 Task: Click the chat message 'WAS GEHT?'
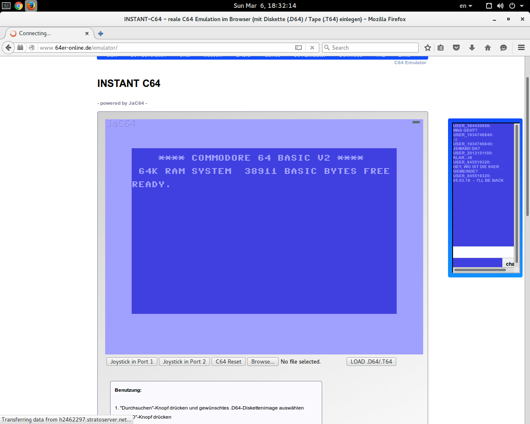click(465, 130)
